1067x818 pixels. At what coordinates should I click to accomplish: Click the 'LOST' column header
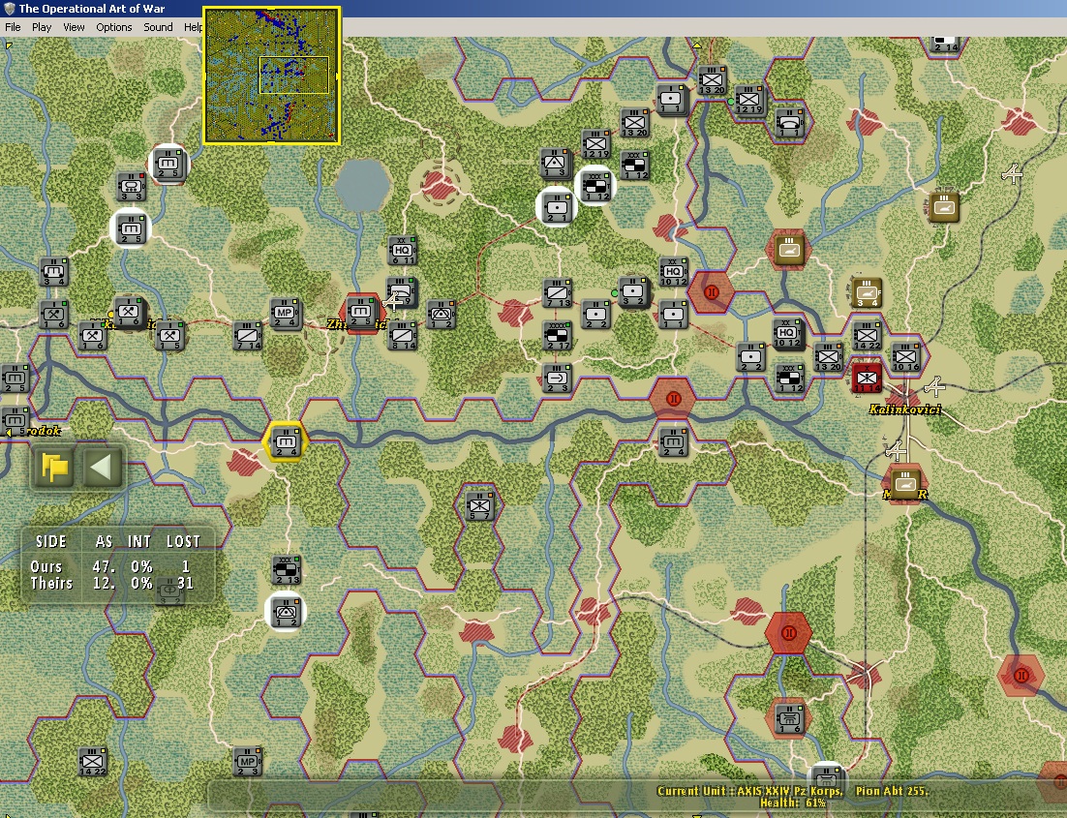(x=184, y=542)
